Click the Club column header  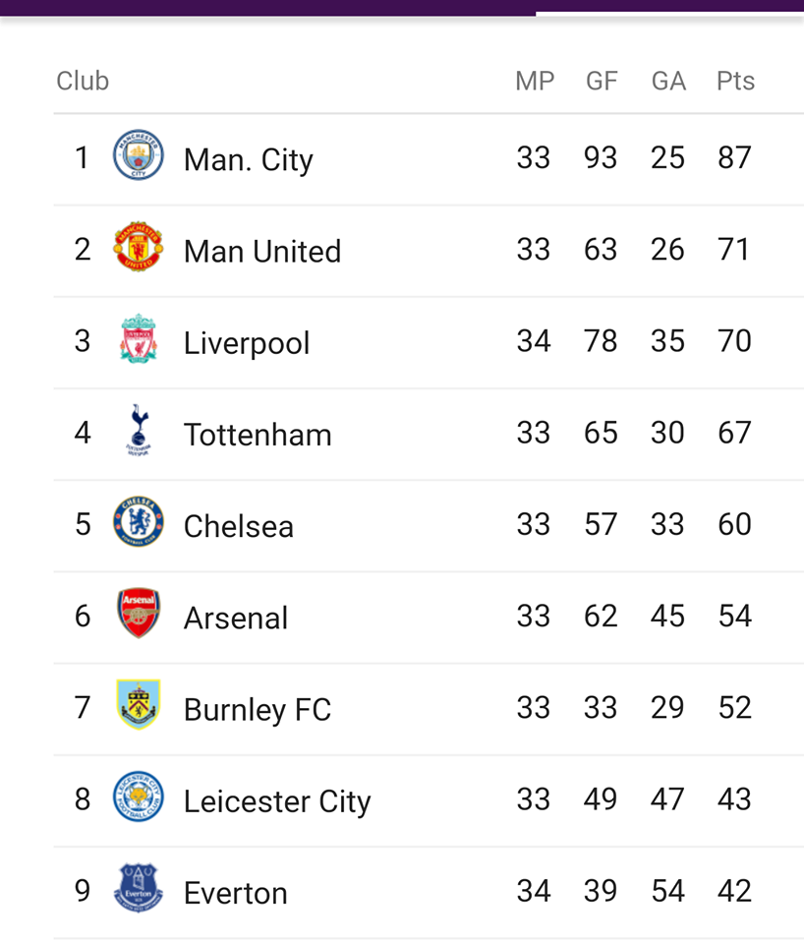click(x=83, y=81)
